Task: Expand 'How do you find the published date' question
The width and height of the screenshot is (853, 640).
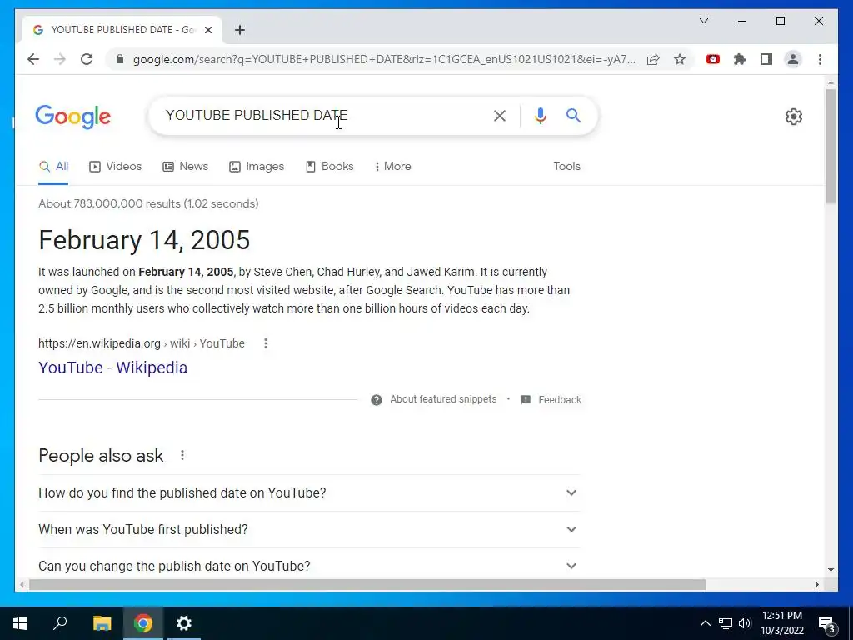Action: (309, 492)
